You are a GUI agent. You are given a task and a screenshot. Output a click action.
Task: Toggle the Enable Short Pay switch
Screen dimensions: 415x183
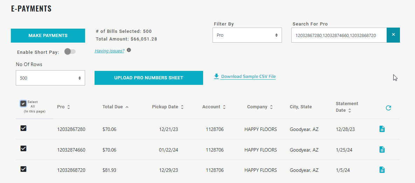(x=70, y=52)
